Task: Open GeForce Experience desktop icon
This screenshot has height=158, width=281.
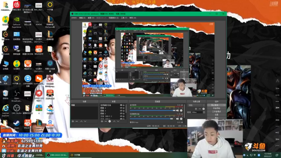Action: point(17,22)
